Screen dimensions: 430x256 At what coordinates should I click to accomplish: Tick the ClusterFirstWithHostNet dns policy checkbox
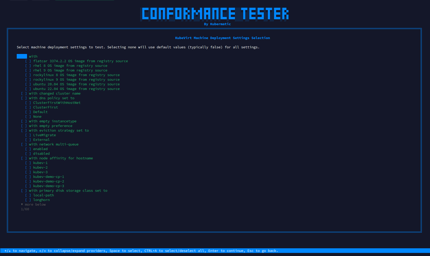[28, 103]
